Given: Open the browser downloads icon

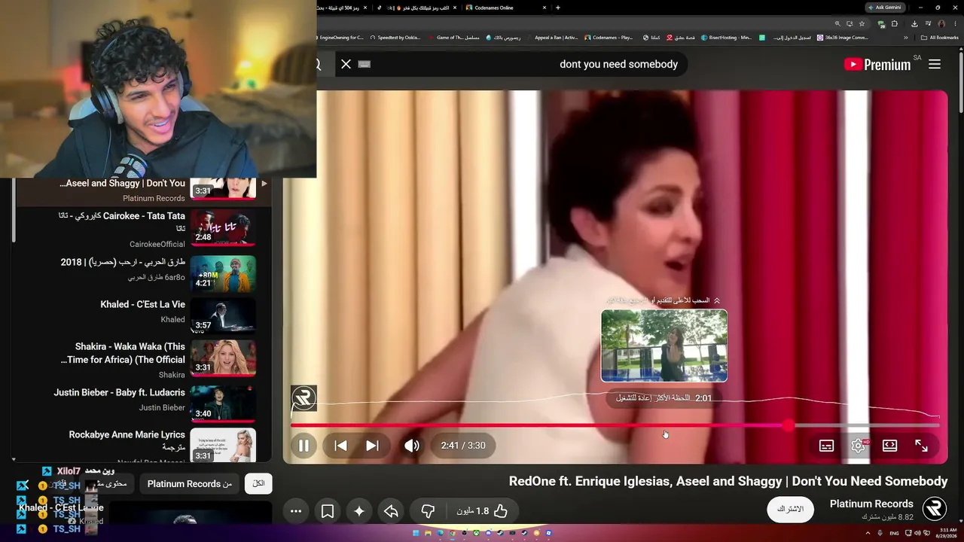Looking at the screenshot, I should coord(914,23).
